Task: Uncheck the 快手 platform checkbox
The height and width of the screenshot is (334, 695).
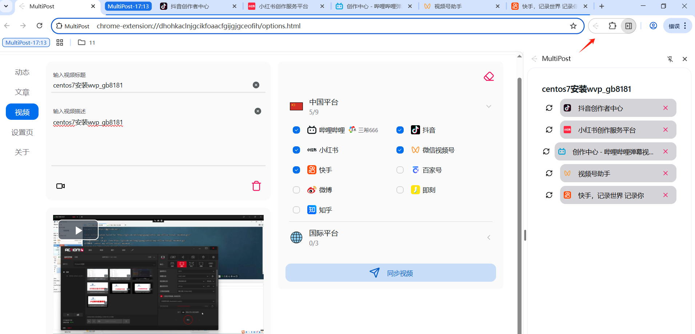Action: pos(296,170)
